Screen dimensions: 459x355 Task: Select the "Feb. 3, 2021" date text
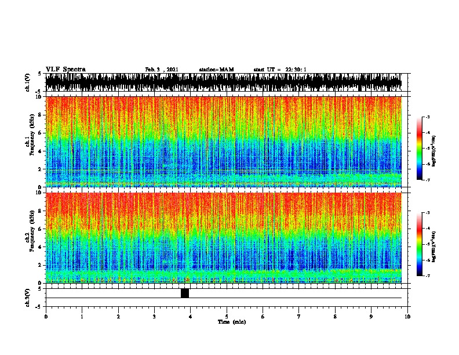(x=162, y=70)
